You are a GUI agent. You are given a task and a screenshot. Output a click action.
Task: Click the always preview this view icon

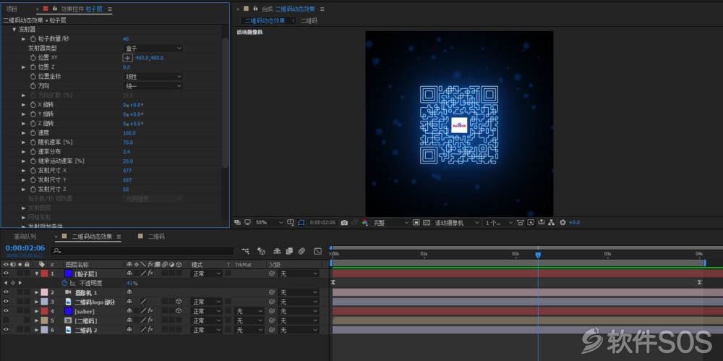(x=237, y=223)
